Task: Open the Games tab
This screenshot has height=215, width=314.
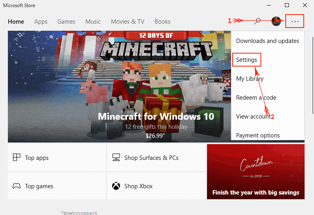Action: click(66, 21)
